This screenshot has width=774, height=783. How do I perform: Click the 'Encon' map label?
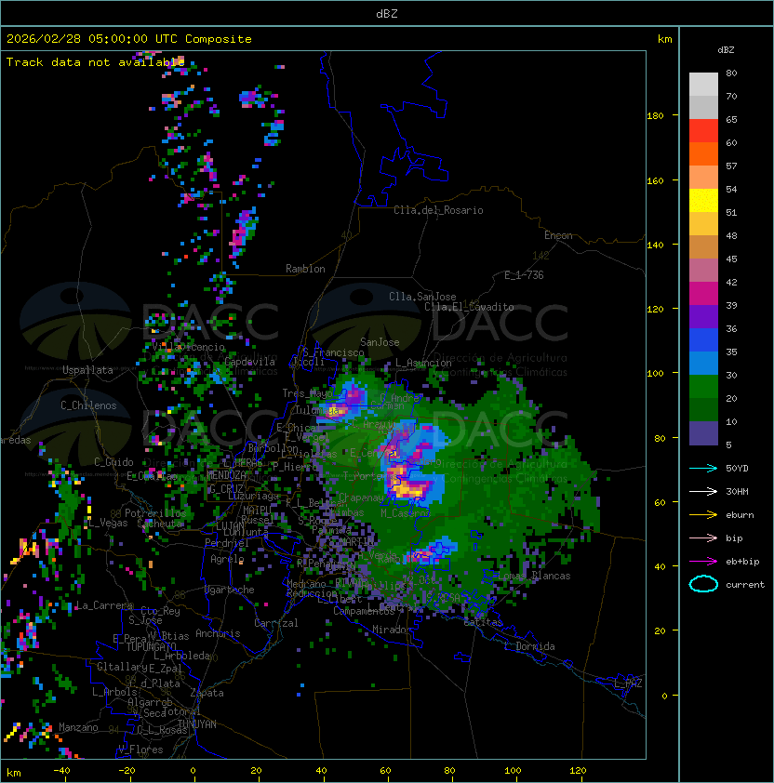(558, 235)
